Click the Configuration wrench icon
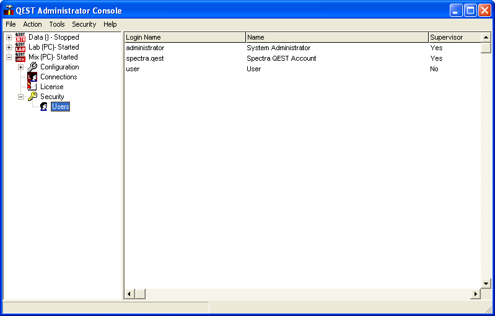This screenshot has width=495, height=316. click(32, 67)
